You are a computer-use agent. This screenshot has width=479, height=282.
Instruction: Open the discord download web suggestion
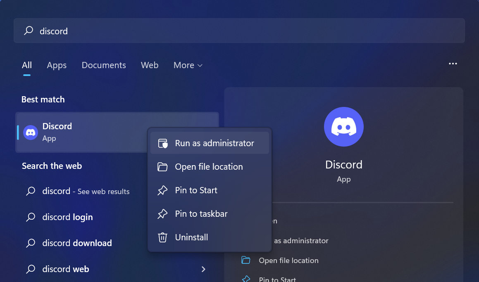[x=77, y=243]
